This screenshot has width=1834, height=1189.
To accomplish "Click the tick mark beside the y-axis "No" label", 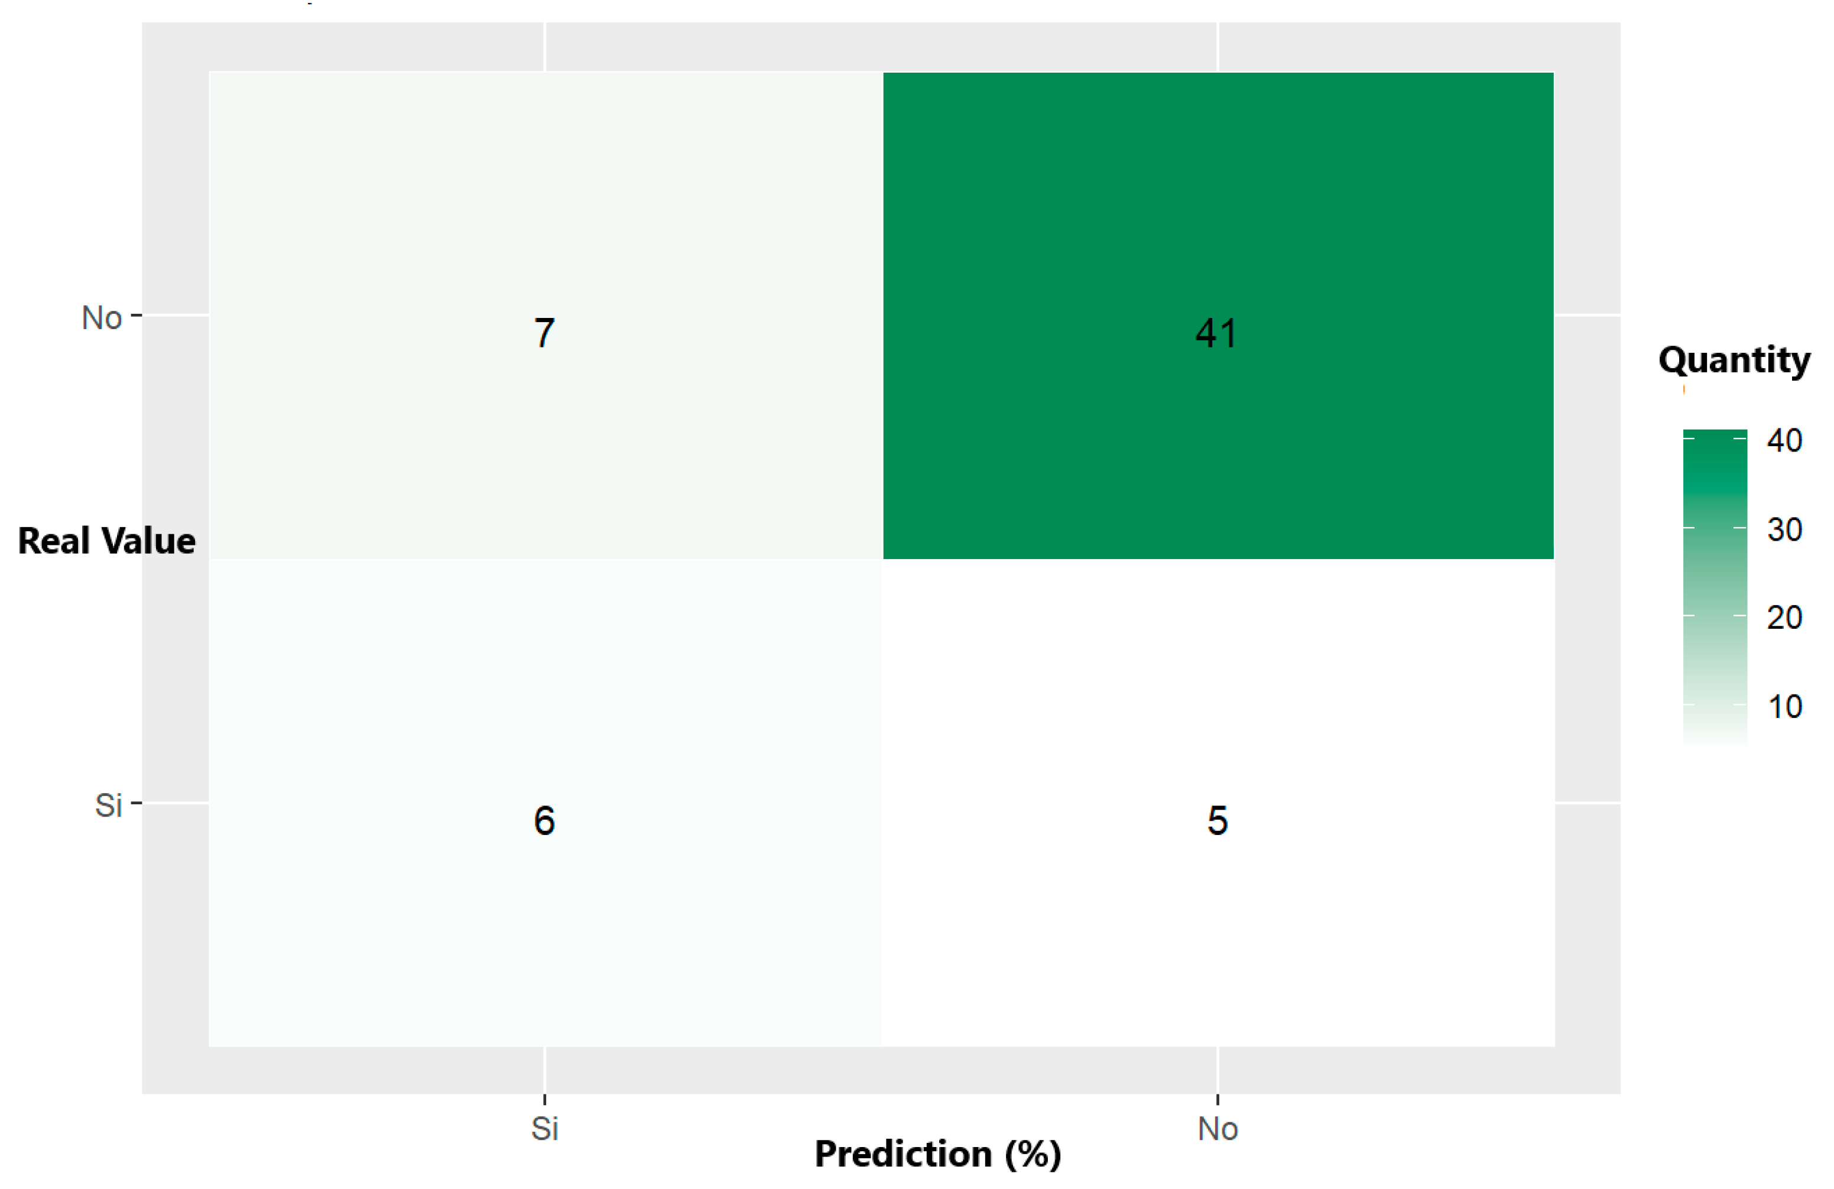I will [137, 315].
